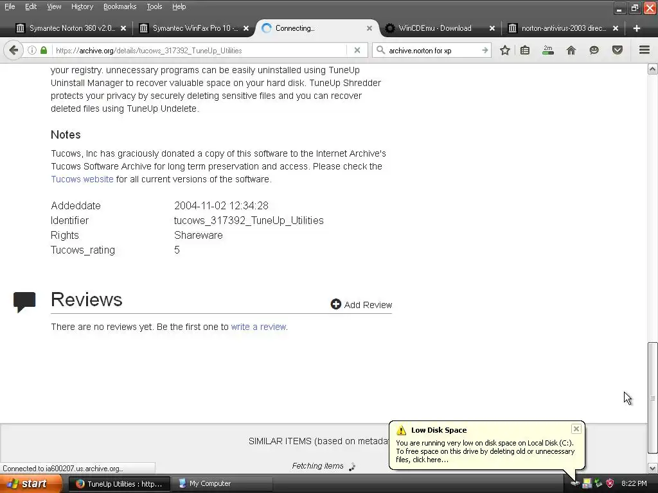Click the Low Disk Space balloon message
This screenshot has height=493, width=658.
tap(485, 451)
